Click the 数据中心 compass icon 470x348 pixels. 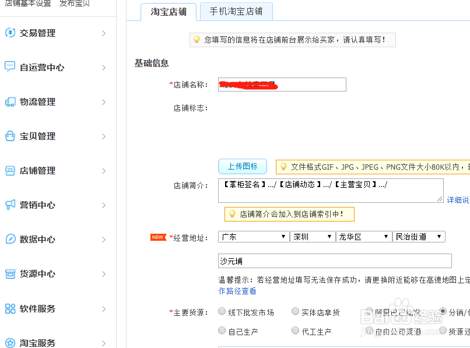pyautogui.click(x=10, y=239)
